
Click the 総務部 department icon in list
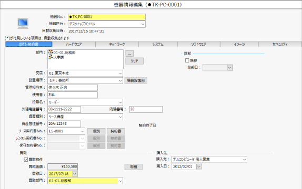51,52
